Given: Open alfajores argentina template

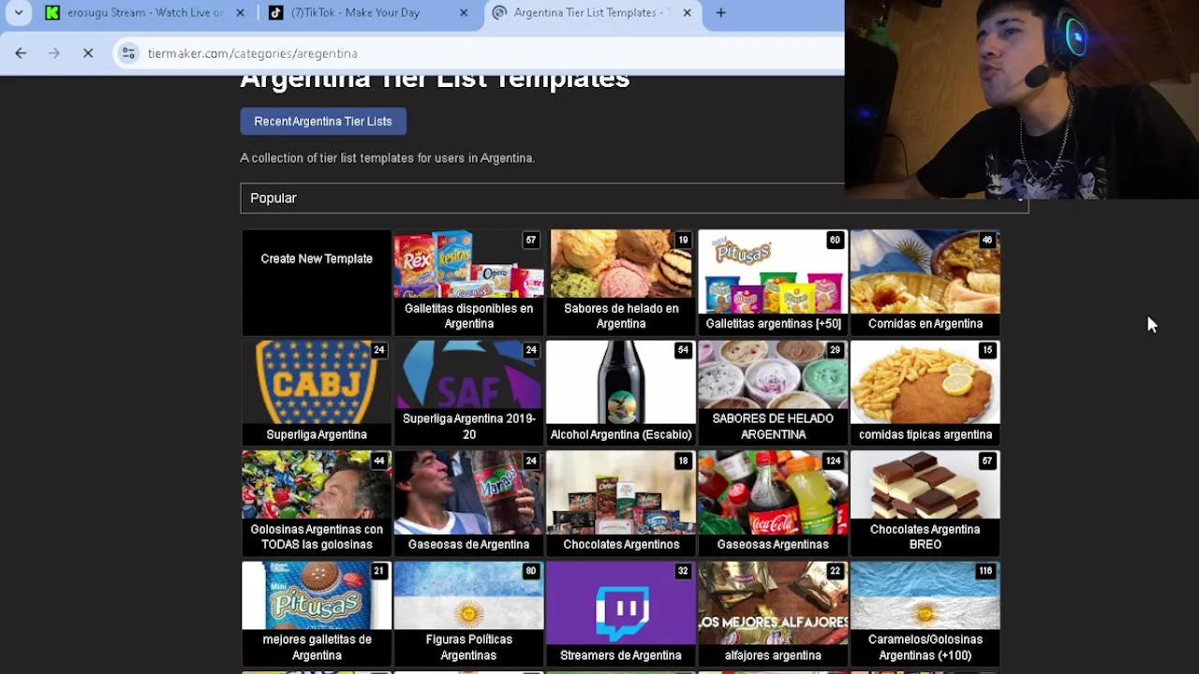Looking at the screenshot, I should pos(773,613).
